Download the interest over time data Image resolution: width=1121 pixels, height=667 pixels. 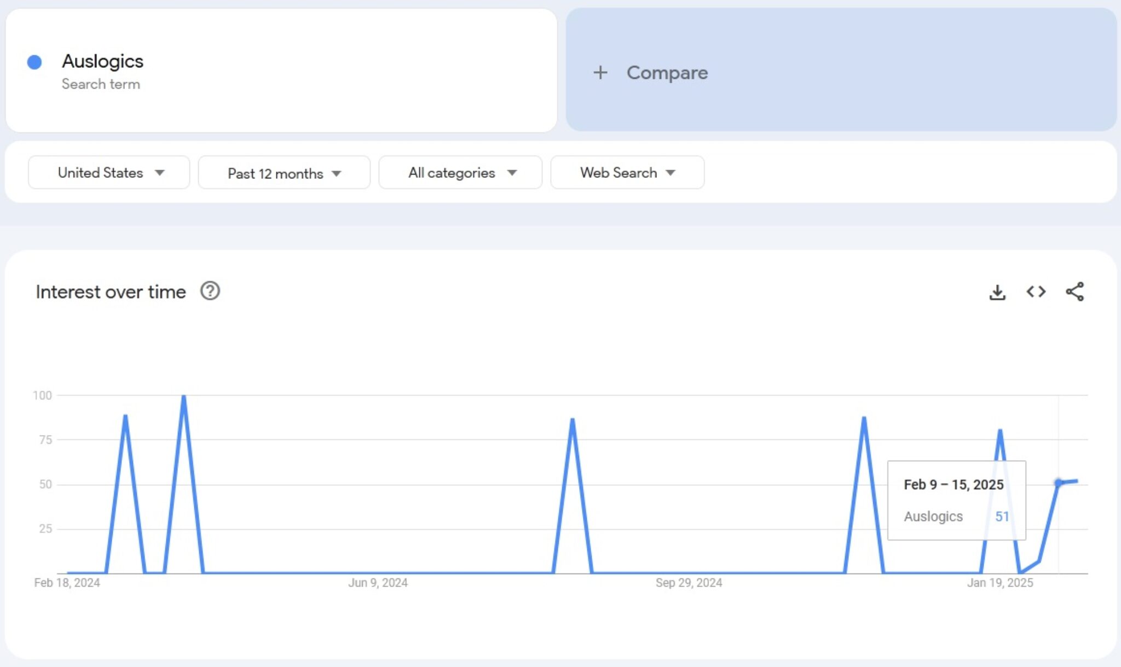[997, 292]
